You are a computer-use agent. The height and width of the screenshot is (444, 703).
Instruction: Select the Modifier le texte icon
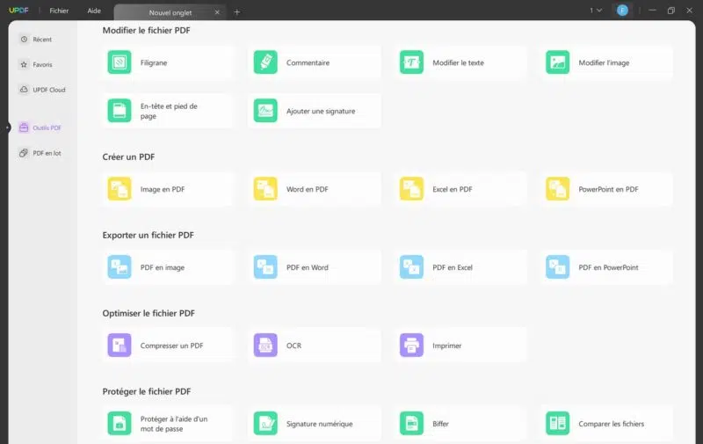[411, 62]
